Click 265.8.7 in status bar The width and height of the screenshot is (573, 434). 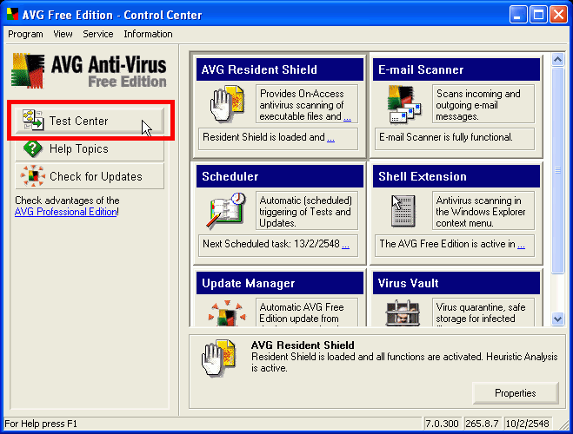click(x=482, y=424)
